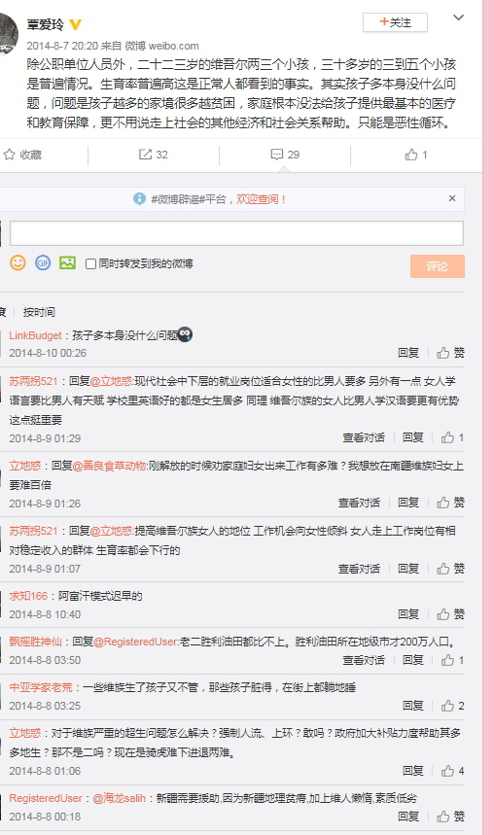Click the star 收藏 favorite icon
This screenshot has width=494, height=835.
[9, 155]
